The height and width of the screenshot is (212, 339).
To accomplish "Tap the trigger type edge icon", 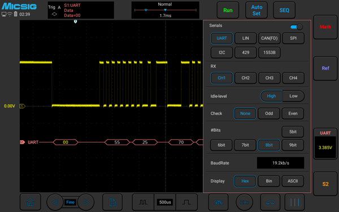I will (x=54, y=14).
